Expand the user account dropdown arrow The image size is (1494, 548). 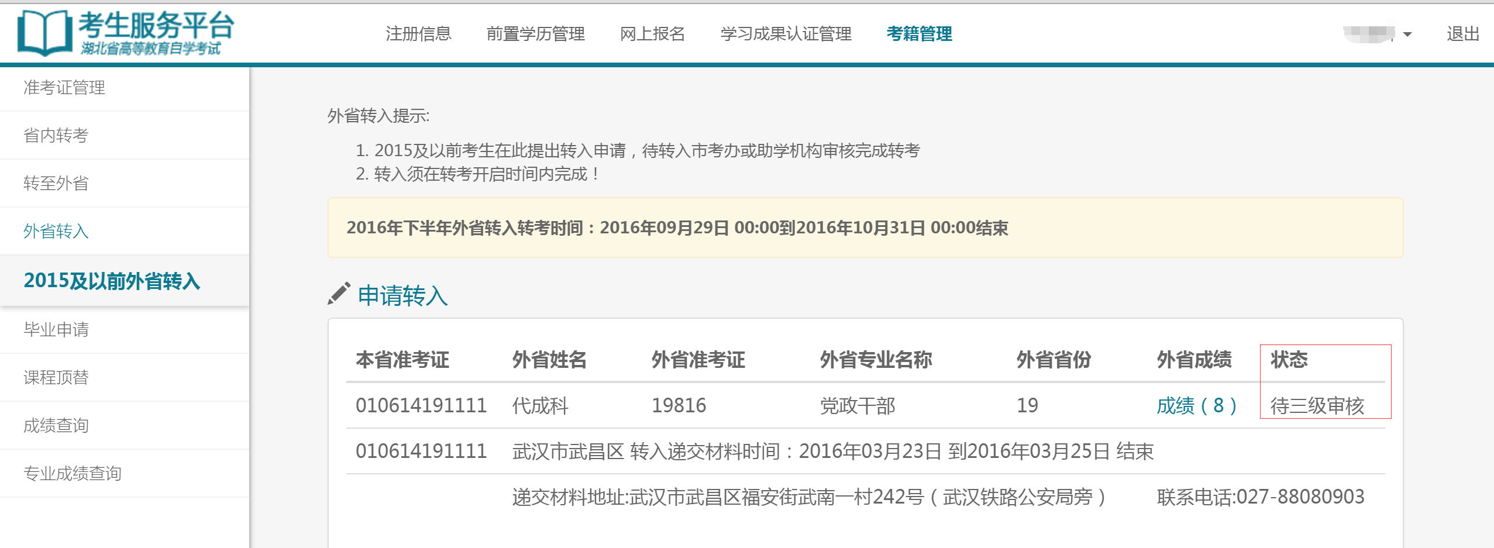1407,35
